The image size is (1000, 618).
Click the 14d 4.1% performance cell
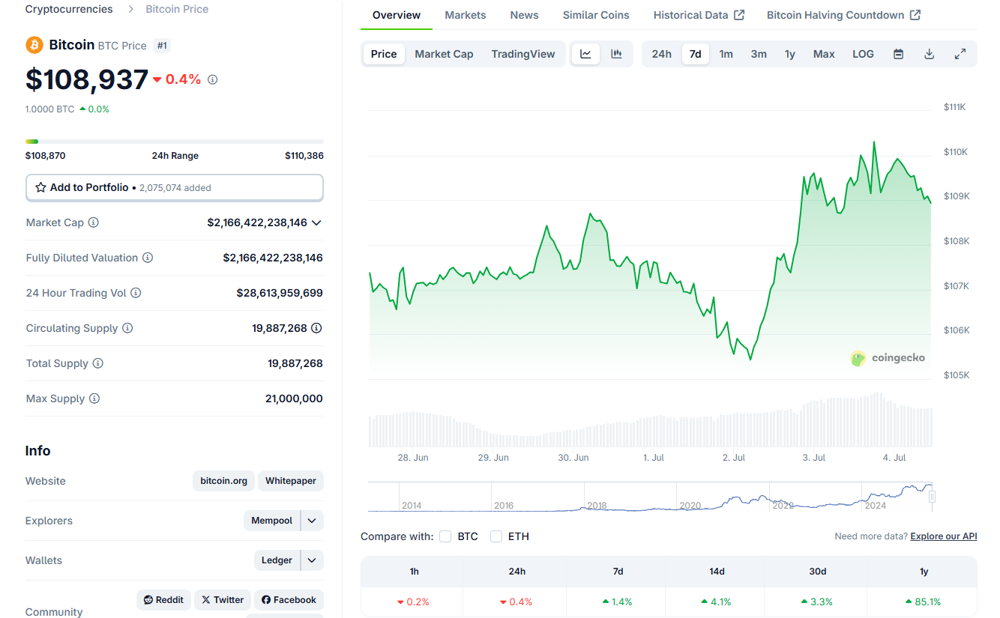click(x=717, y=602)
